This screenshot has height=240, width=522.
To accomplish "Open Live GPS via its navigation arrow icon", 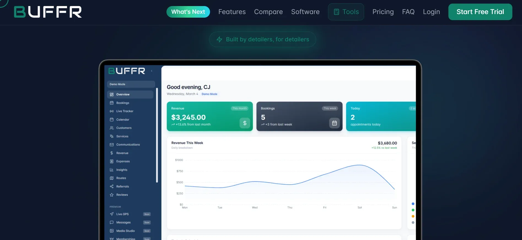I will pyautogui.click(x=112, y=214).
